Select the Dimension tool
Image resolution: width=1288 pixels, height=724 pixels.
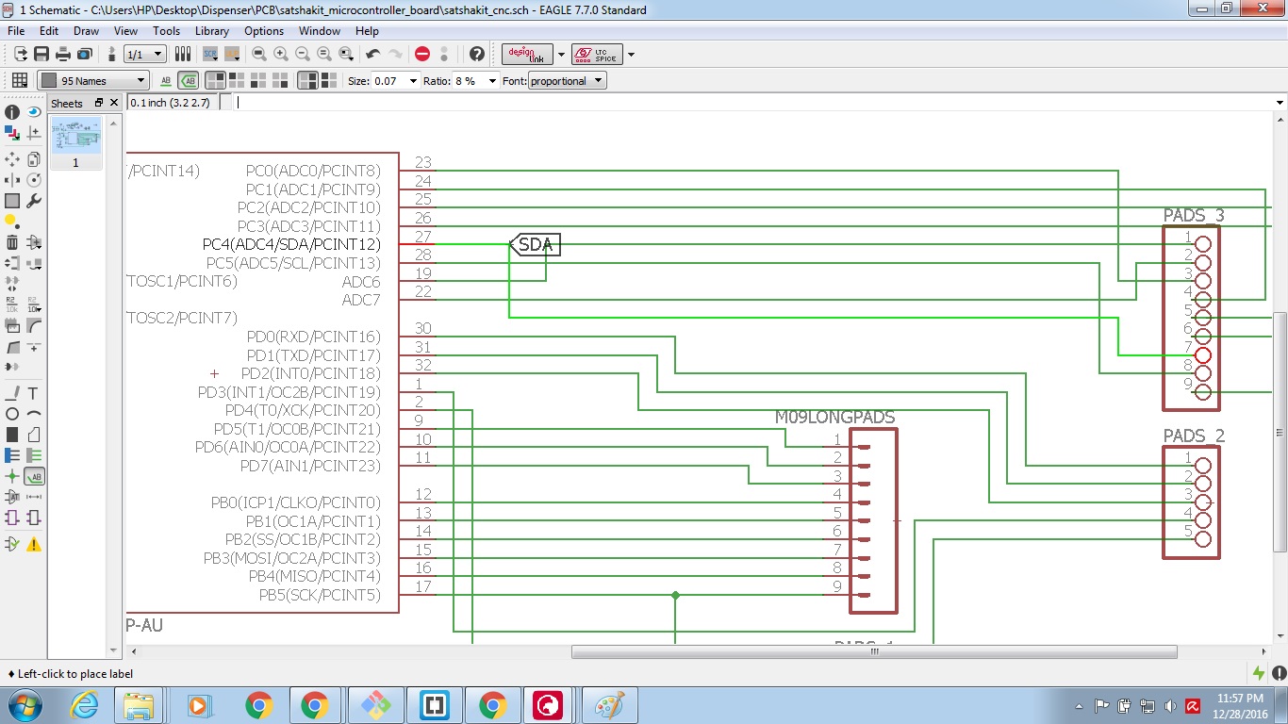click(x=34, y=497)
